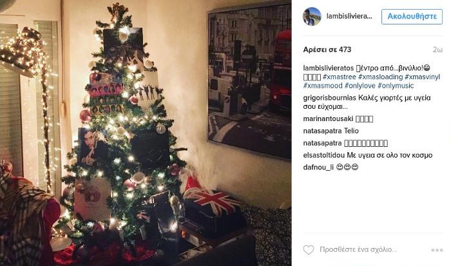Open the 2w post timestamp
Image resolution: width=451 pixels, height=266 pixels.
[x=437, y=50]
